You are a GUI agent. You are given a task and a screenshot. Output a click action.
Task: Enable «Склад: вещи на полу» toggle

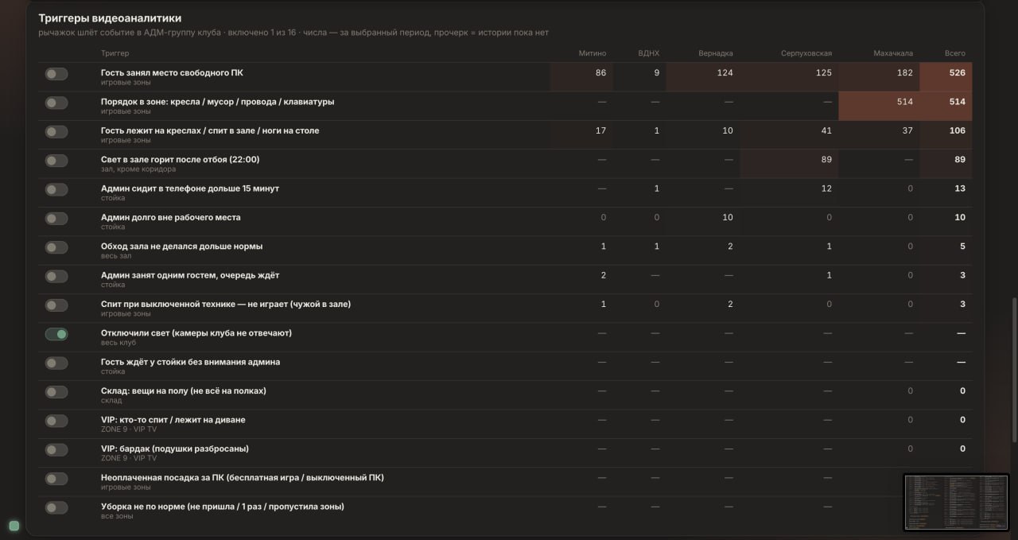(56, 392)
